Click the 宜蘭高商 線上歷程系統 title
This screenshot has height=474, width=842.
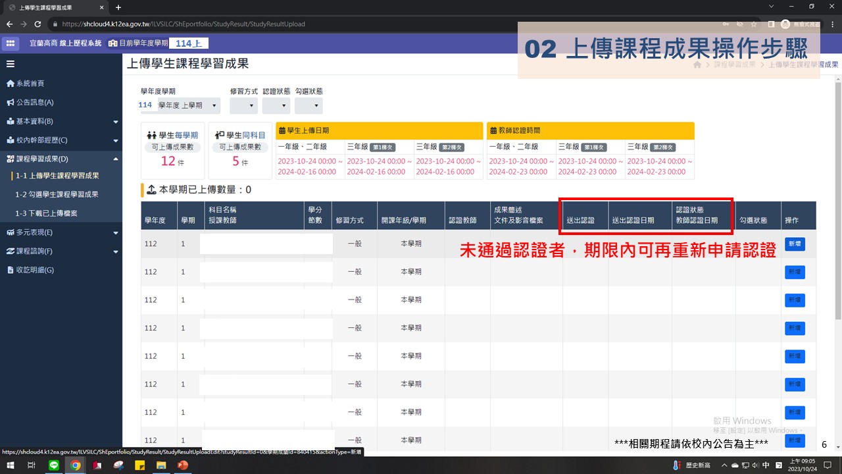pos(66,43)
